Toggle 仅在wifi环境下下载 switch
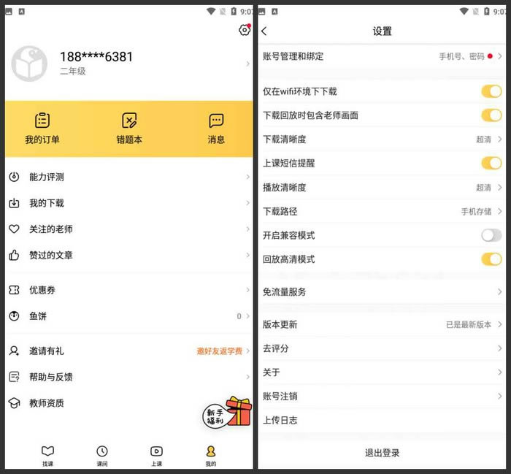511x474 pixels. 491,91
